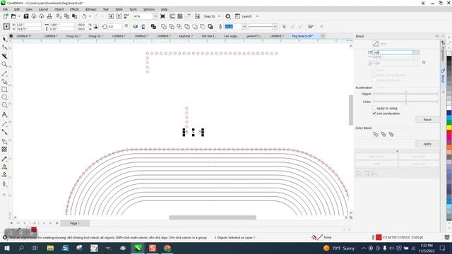
Task: Click the Print icon in the toolbar
Action: (x=49, y=16)
